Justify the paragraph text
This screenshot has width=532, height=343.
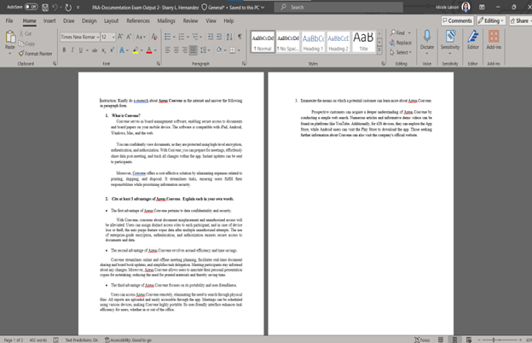click(x=193, y=50)
